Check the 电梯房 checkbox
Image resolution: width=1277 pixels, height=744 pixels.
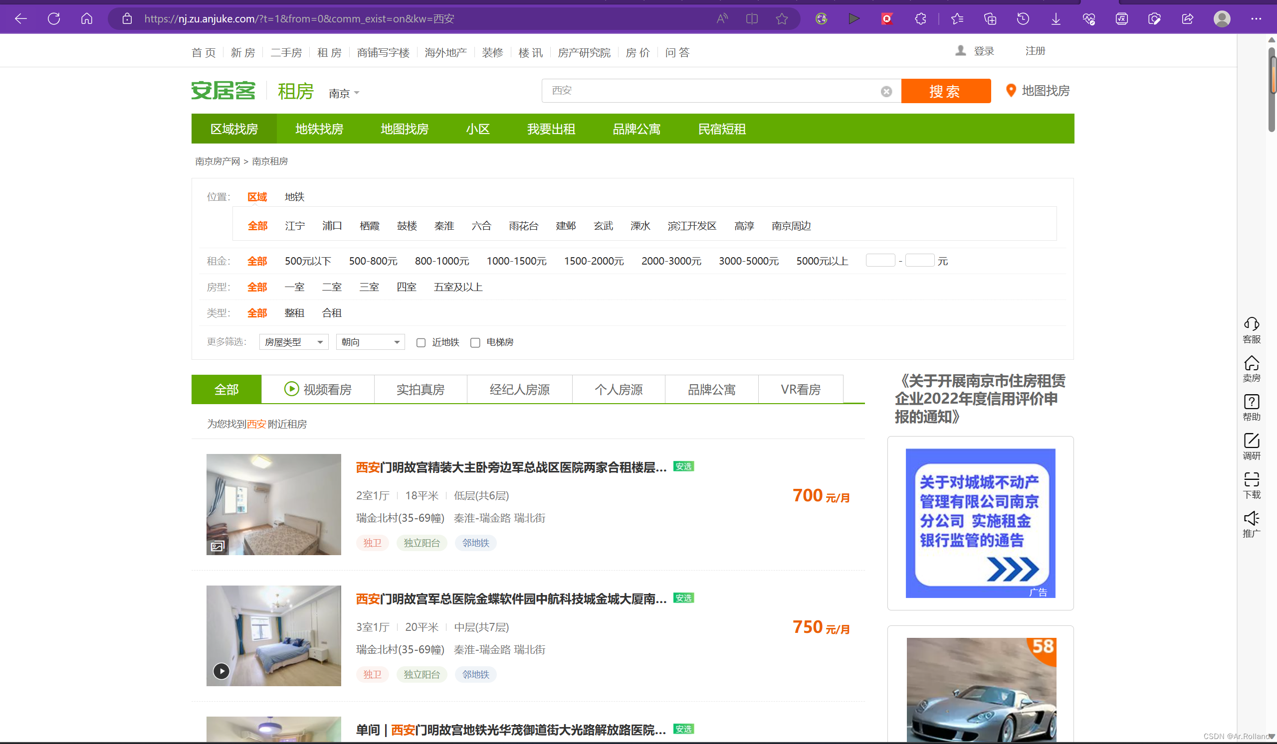475,343
